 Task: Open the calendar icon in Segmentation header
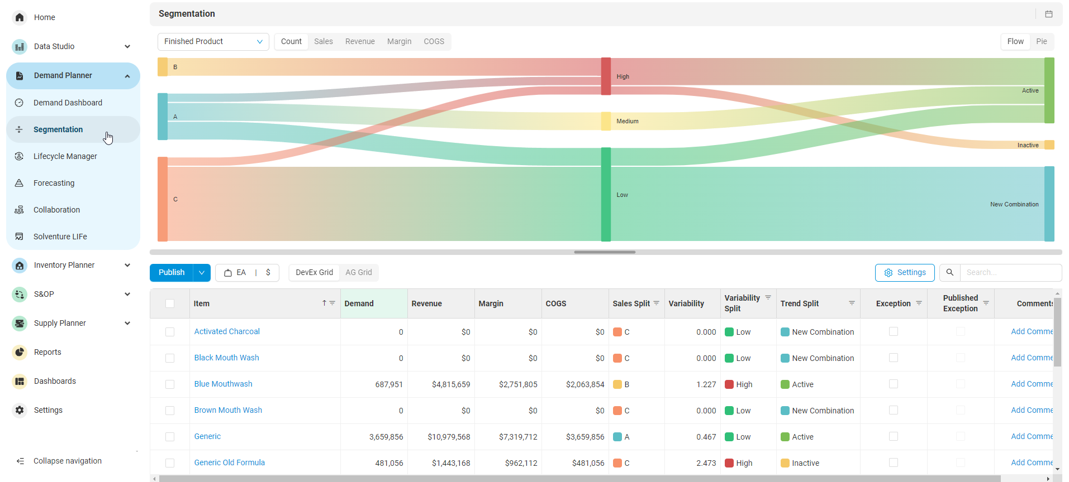[x=1049, y=14]
